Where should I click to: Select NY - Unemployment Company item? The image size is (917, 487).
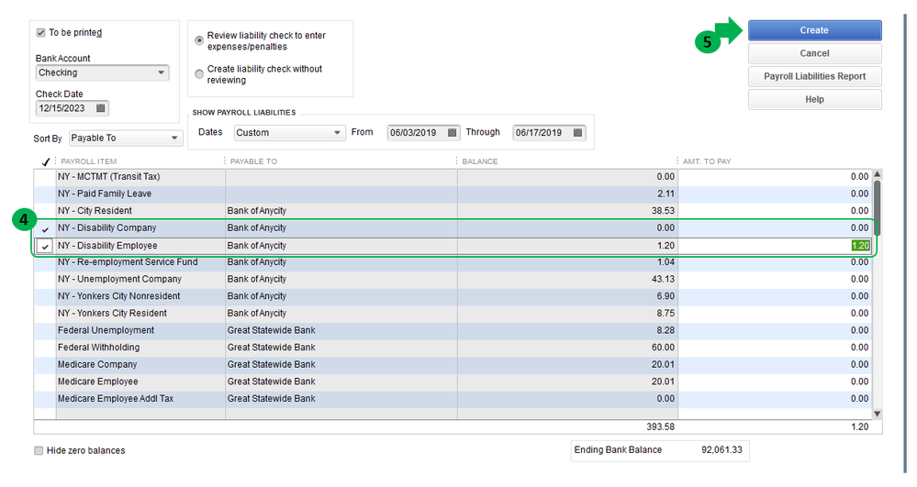pyautogui.click(x=119, y=279)
